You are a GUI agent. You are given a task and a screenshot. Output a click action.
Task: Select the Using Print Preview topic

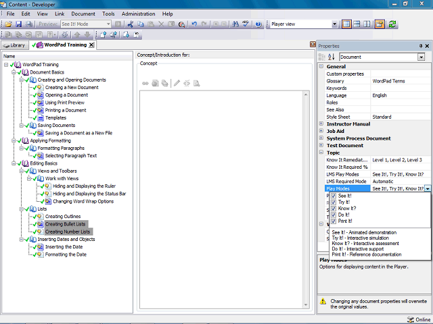tap(65, 103)
